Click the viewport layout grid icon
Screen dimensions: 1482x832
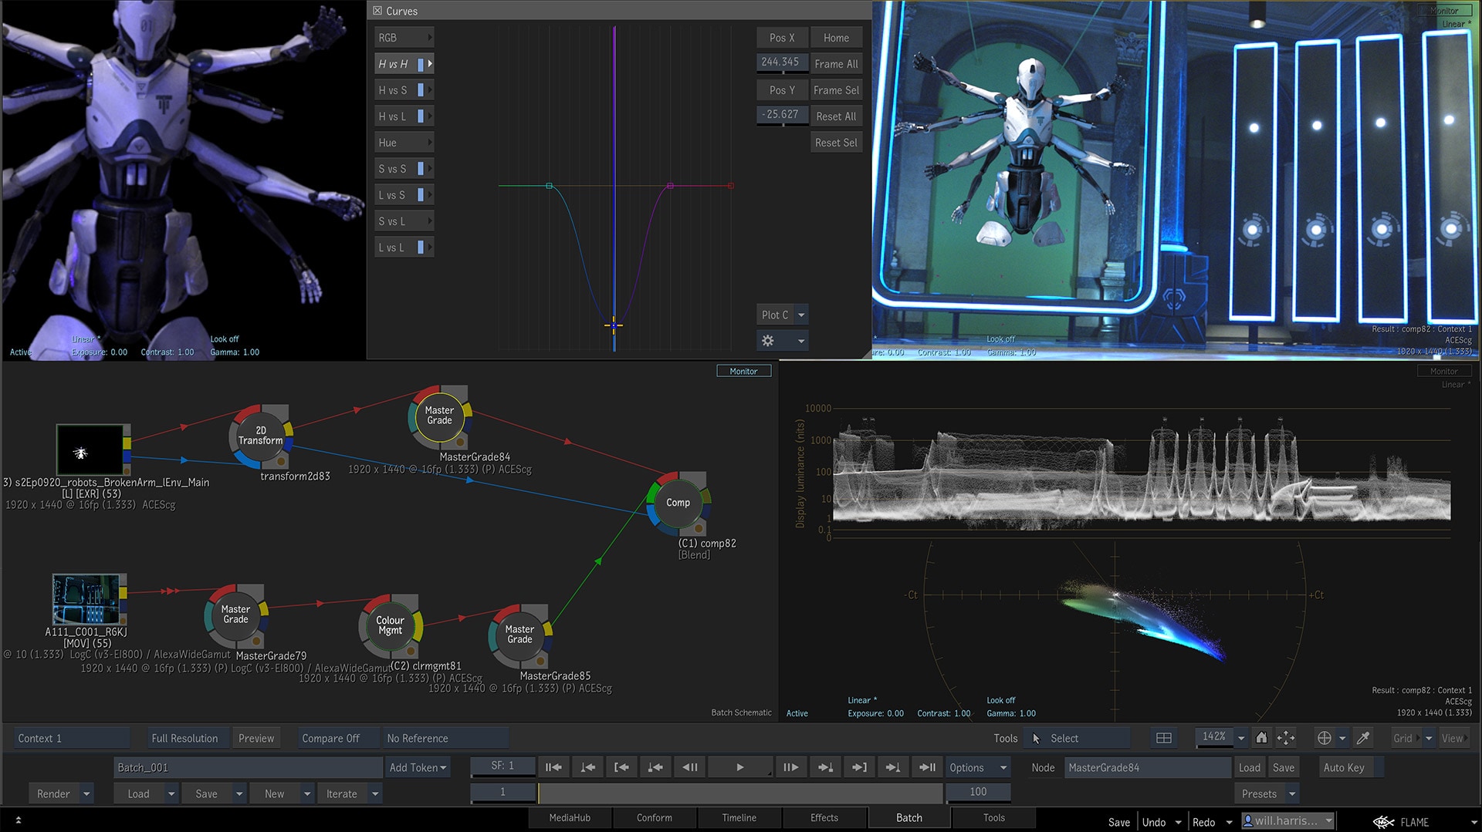tap(1164, 738)
